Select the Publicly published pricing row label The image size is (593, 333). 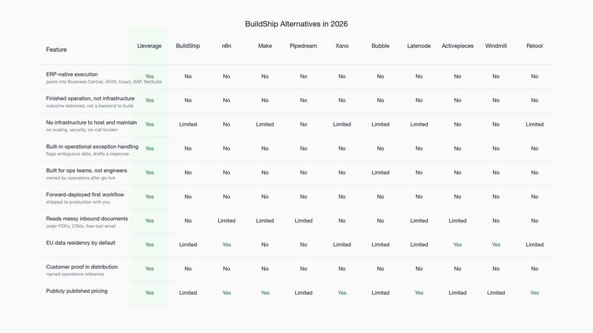[77, 291]
